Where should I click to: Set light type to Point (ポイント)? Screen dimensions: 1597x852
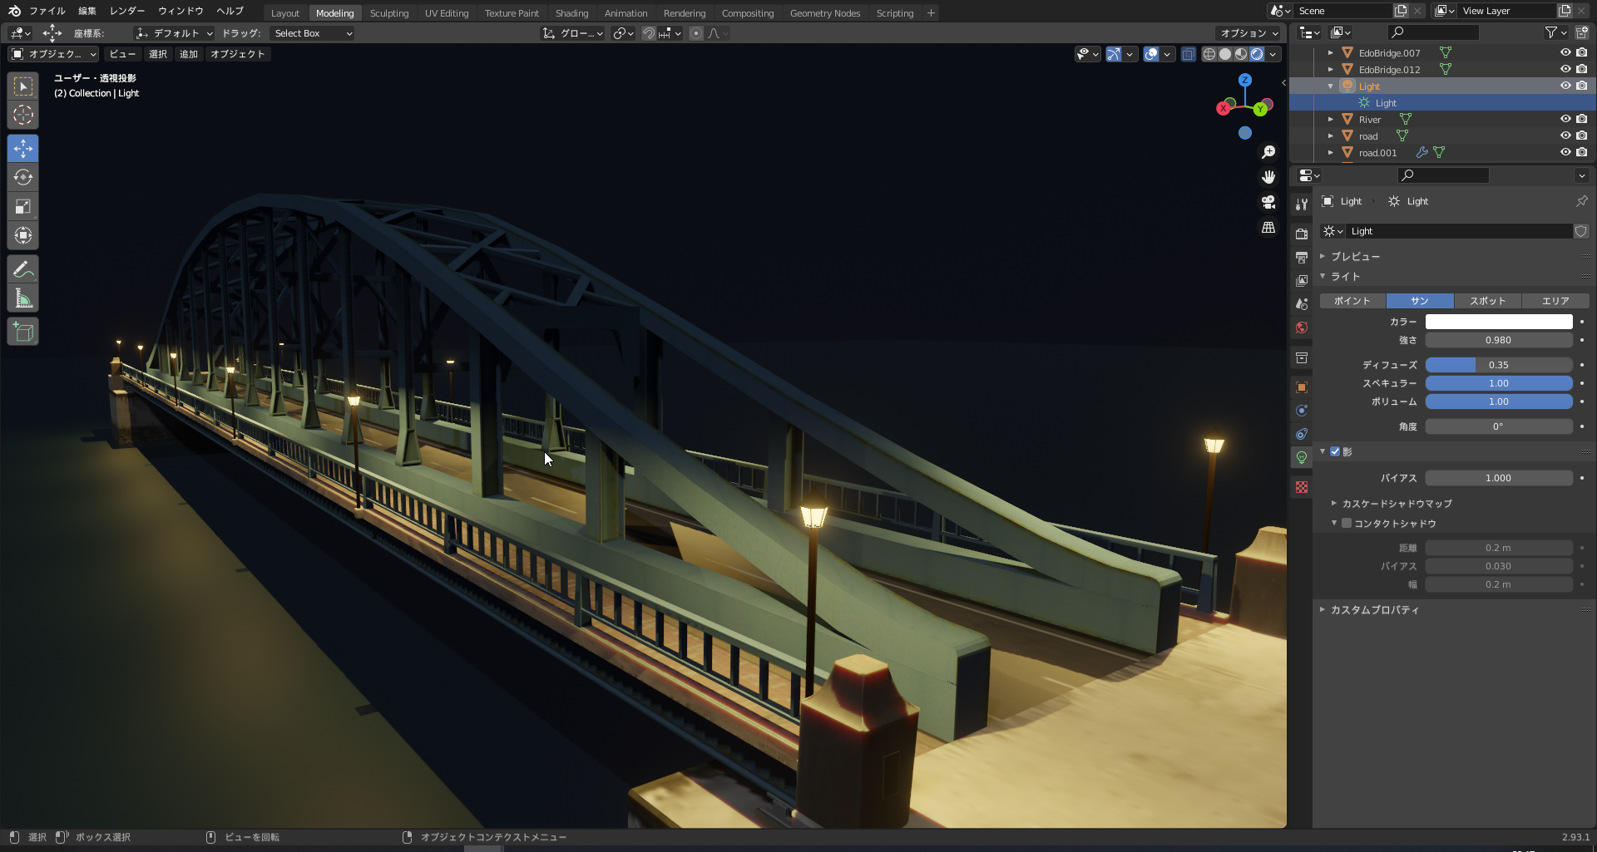pyautogui.click(x=1352, y=301)
